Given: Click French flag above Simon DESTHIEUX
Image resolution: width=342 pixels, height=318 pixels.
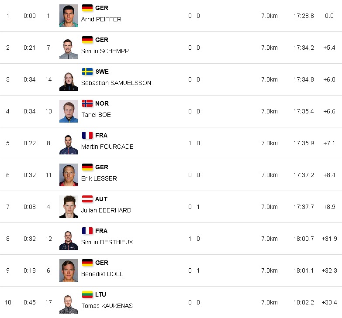Looking at the screenshot, I should tap(87, 231).
